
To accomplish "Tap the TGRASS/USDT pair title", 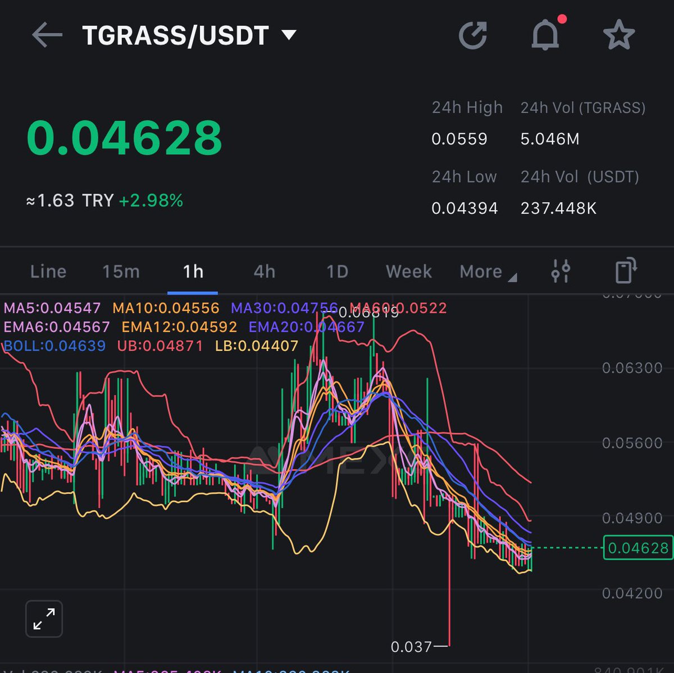I will pos(176,35).
